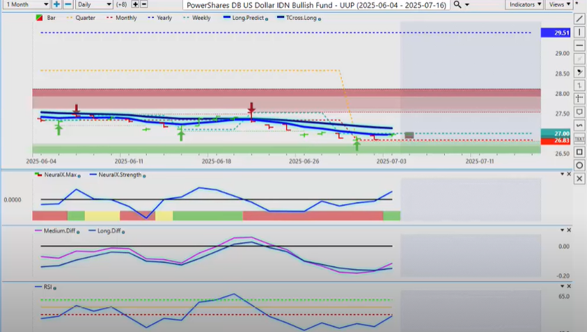587x332 pixels.
Task: Open the 1 Month range dropdown
Action: pyautogui.click(x=26, y=5)
